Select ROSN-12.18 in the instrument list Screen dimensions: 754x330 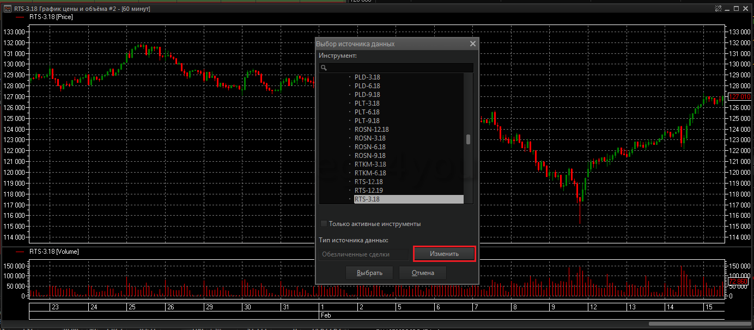click(x=372, y=130)
